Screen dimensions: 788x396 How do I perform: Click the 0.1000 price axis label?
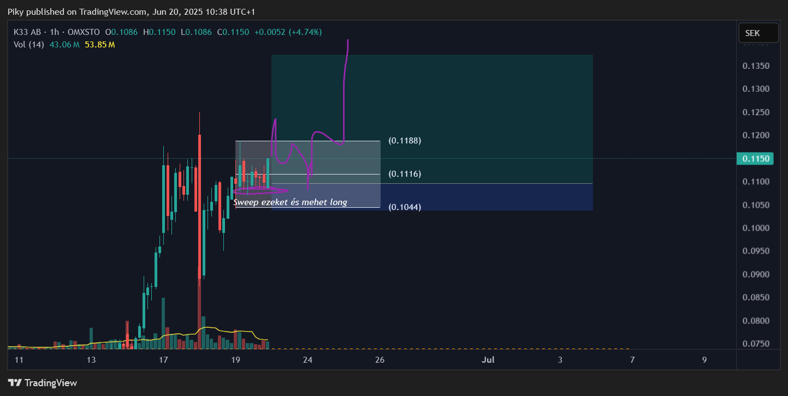(756, 228)
